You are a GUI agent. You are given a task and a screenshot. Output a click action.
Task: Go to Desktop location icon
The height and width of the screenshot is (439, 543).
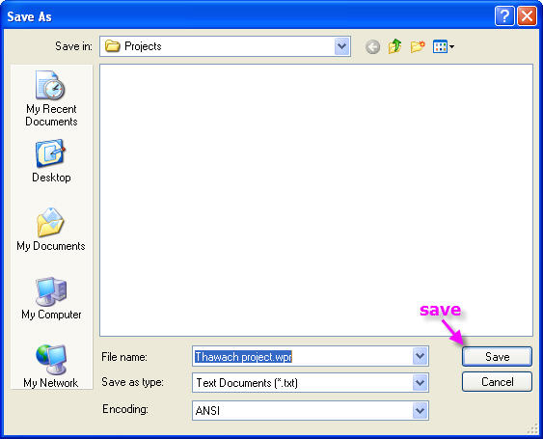click(x=51, y=161)
